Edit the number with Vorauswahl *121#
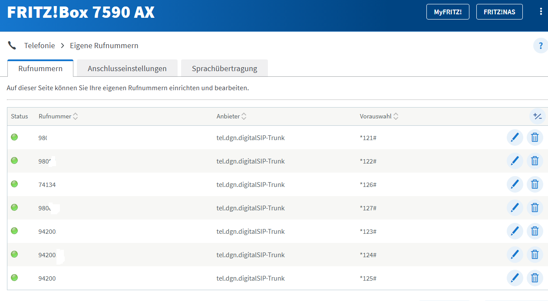 515,137
